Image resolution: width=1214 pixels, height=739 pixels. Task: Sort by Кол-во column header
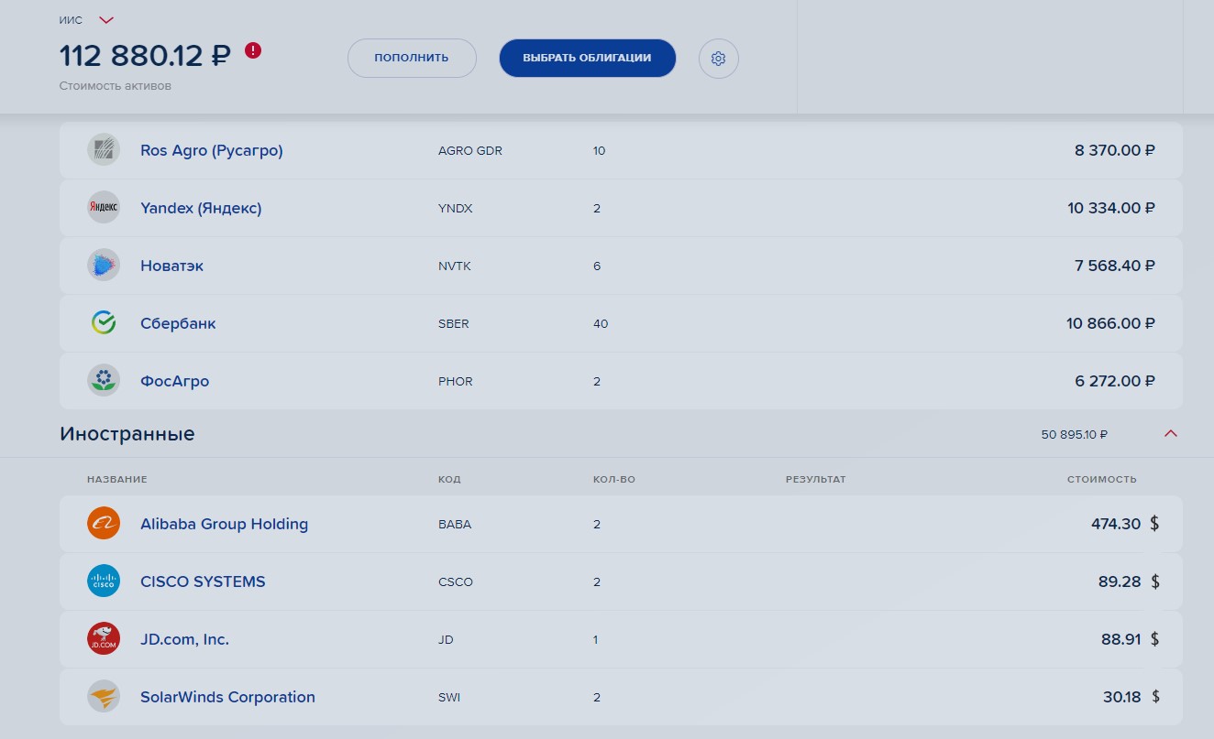tap(614, 479)
